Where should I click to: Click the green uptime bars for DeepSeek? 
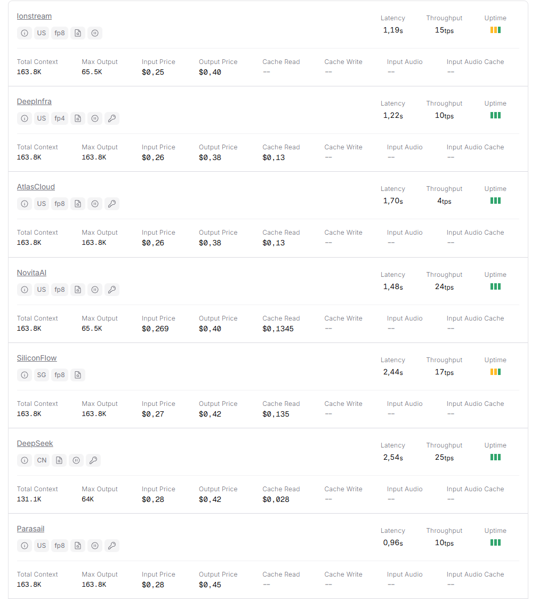[x=495, y=457]
